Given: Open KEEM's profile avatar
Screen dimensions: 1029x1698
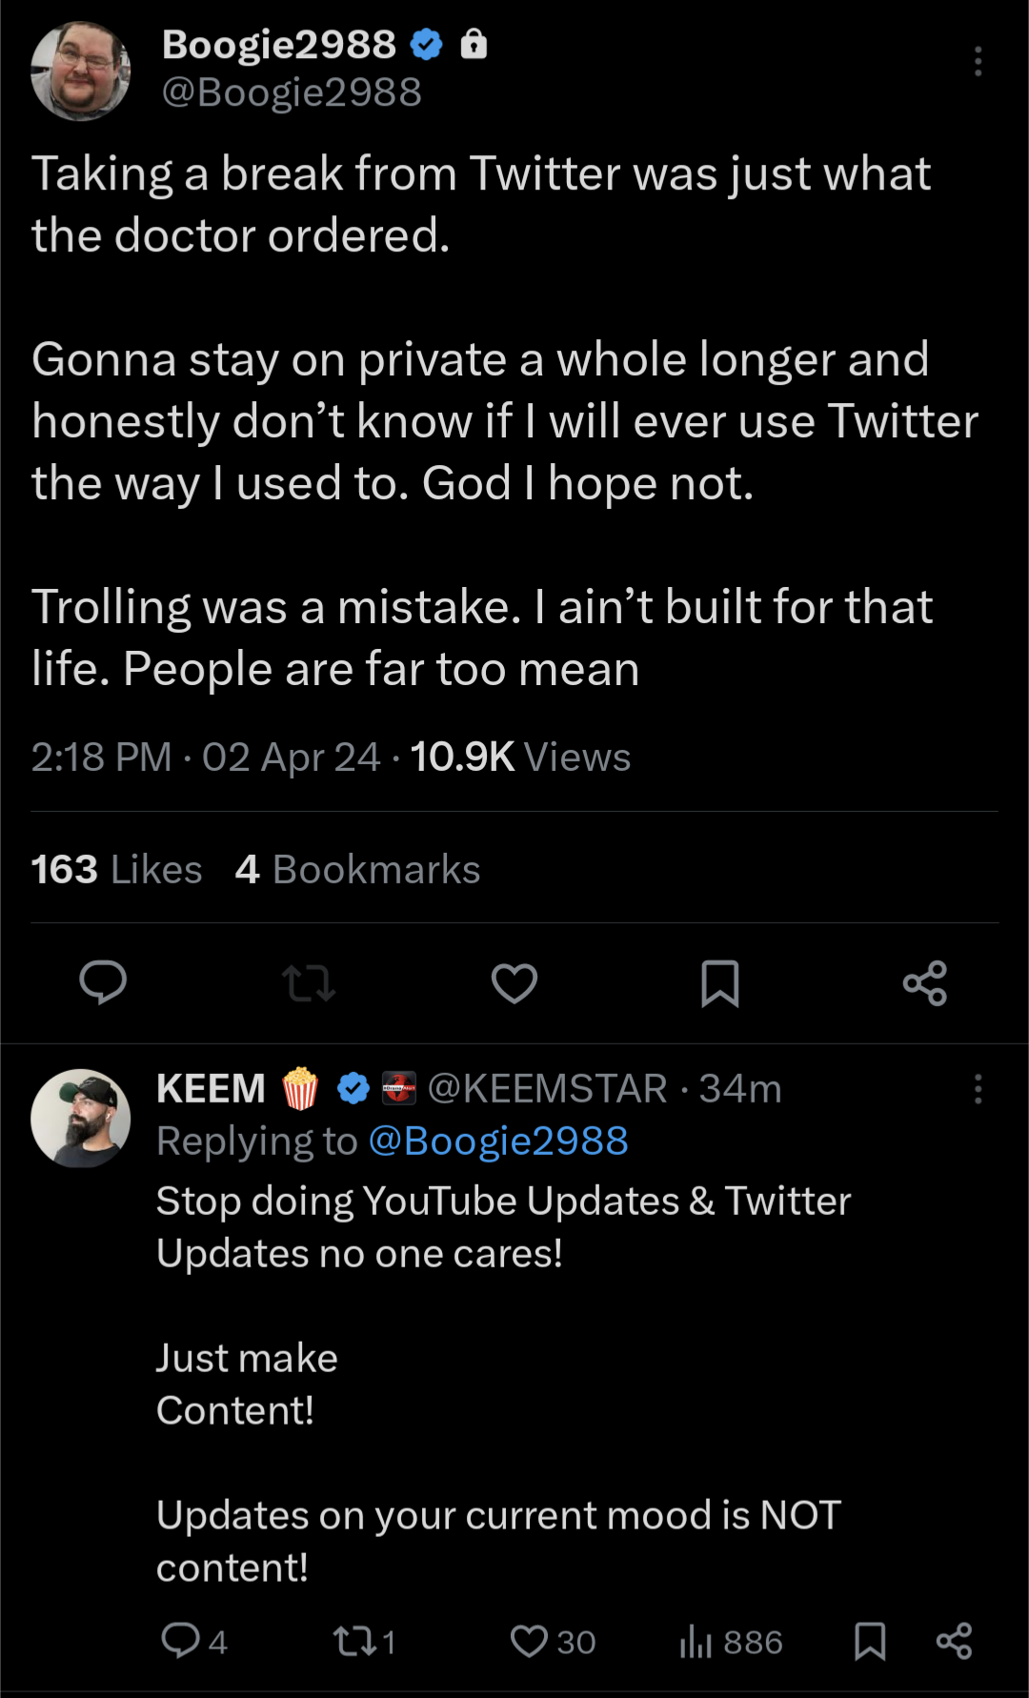Looking at the screenshot, I should tap(81, 1118).
